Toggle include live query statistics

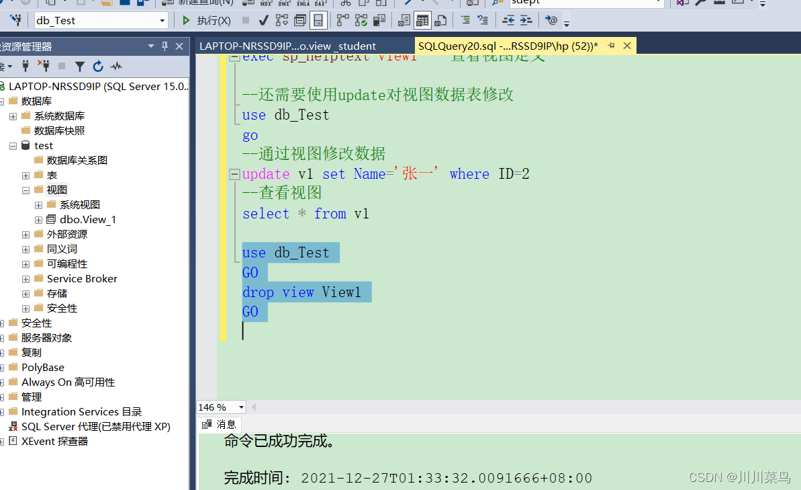[361, 20]
